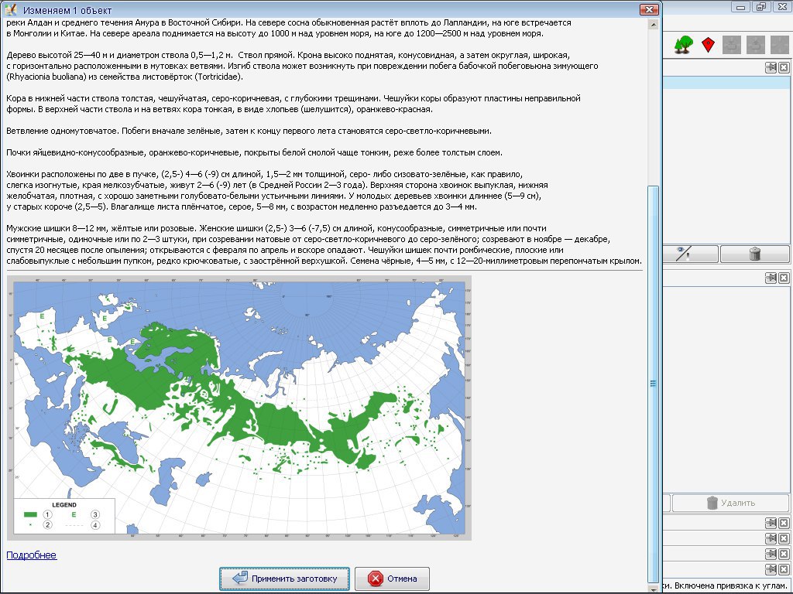Click the Применить заготовку button
The height and width of the screenshot is (594, 793).
pos(284,579)
